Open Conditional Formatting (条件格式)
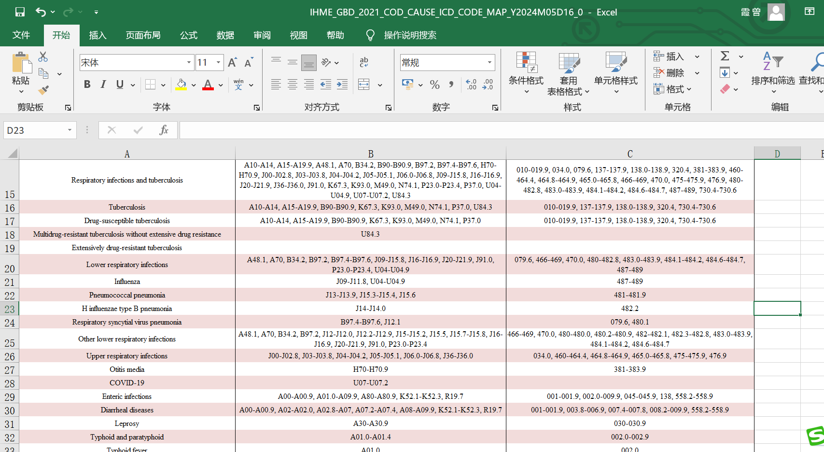824x452 pixels. coord(526,71)
